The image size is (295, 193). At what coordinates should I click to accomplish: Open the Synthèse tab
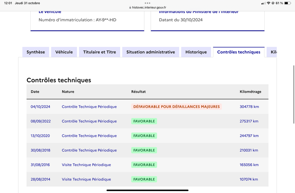coord(35,52)
